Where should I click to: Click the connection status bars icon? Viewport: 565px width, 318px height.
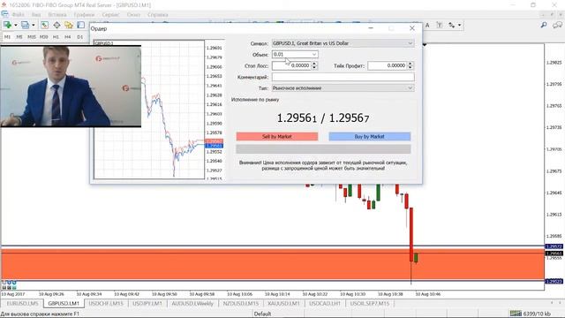pos(516,314)
